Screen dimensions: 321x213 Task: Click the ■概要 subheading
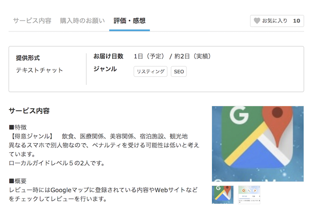click(x=18, y=181)
